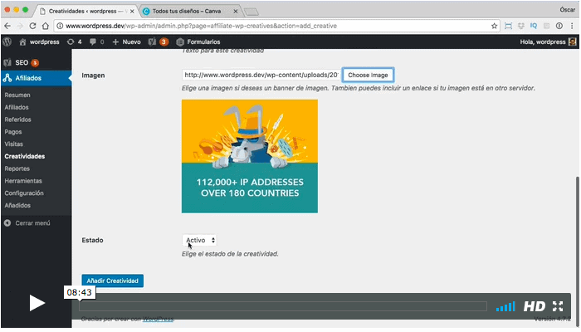The image size is (581, 332).
Task: Open Creatividades submenu
Action: [x=25, y=156]
